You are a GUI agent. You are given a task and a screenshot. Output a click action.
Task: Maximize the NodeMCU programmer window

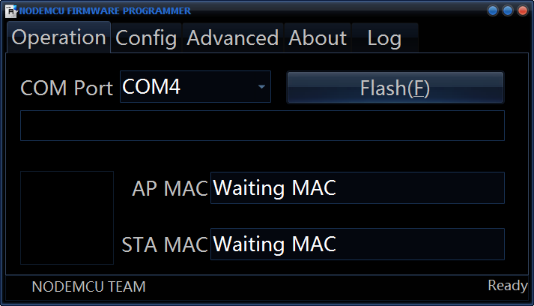click(x=508, y=10)
